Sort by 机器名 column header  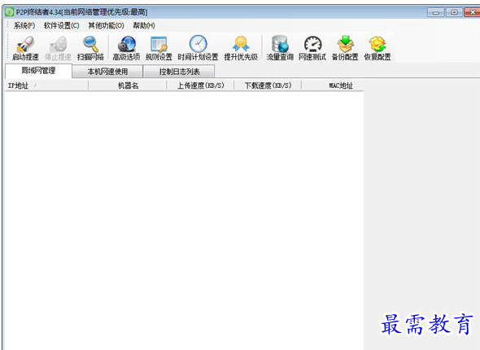[x=128, y=85]
